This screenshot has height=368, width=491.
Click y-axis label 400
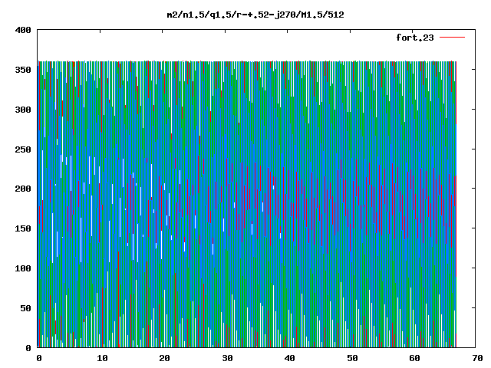[x=23, y=30]
